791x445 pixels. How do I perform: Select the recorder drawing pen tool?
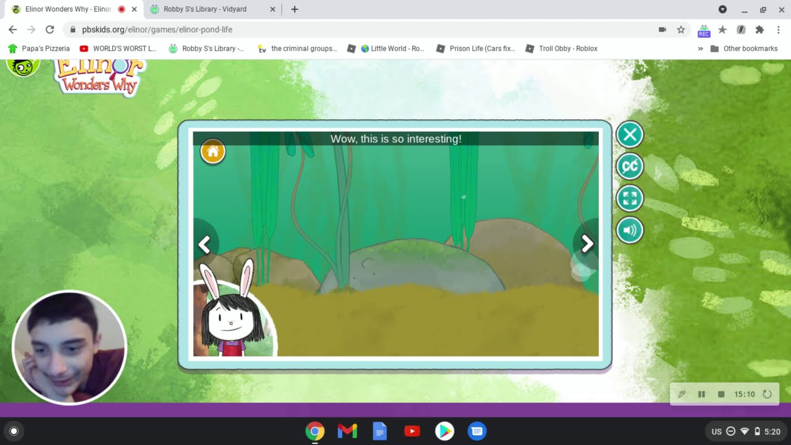(682, 394)
